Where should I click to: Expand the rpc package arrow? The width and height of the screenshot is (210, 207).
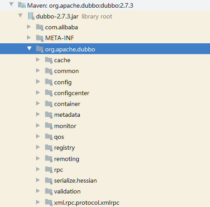[x=38, y=169]
